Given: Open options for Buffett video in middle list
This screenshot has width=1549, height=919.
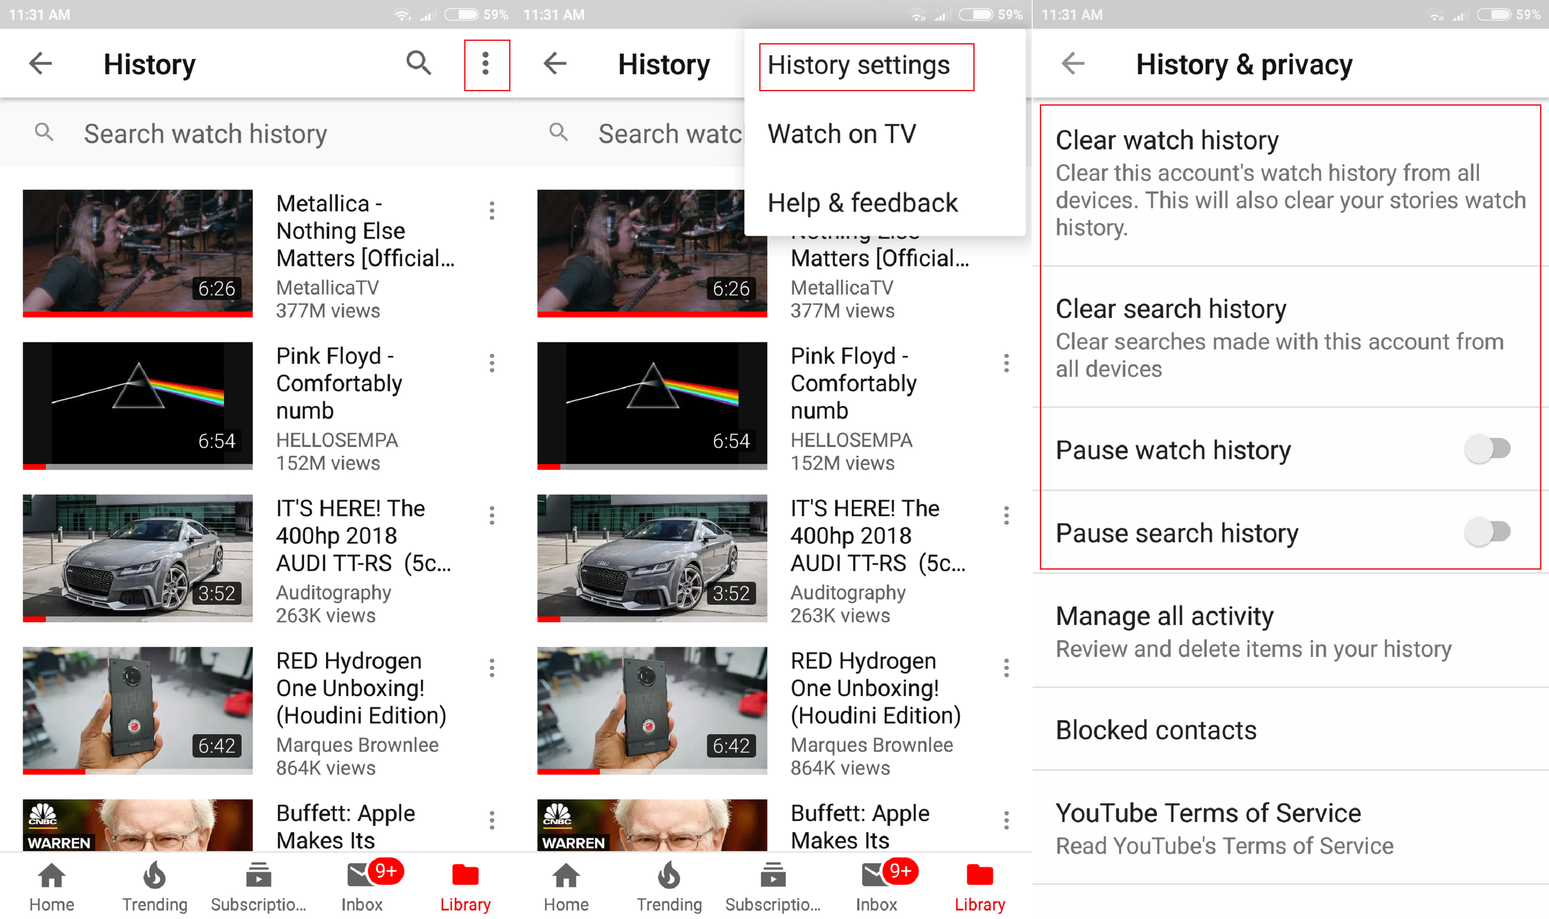Looking at the screenshot, I should pos(1007,820).
